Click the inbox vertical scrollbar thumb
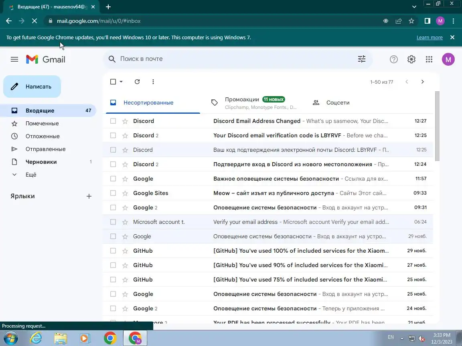The width and height of the screenshot is (462, 346). pyautogui.click(x=437, y=126)
